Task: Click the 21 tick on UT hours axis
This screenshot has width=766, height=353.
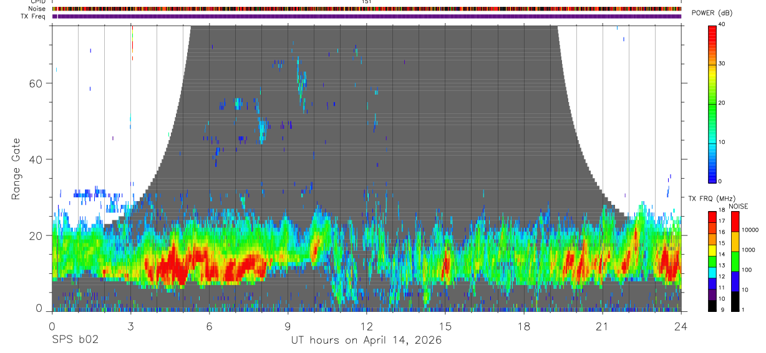Action: [x=602, y=326]
